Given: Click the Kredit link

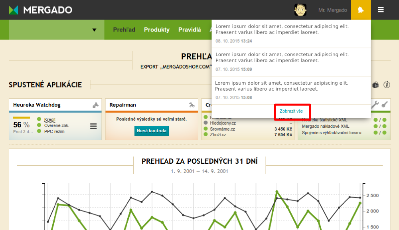Looking at the screenshot, I should 49,119.
